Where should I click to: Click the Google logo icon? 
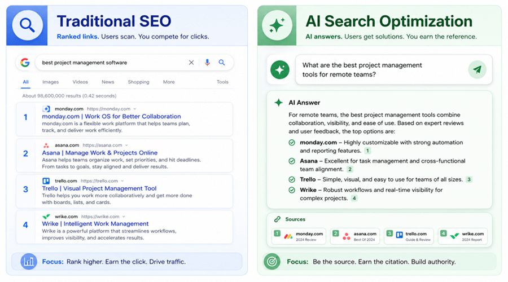25,63
